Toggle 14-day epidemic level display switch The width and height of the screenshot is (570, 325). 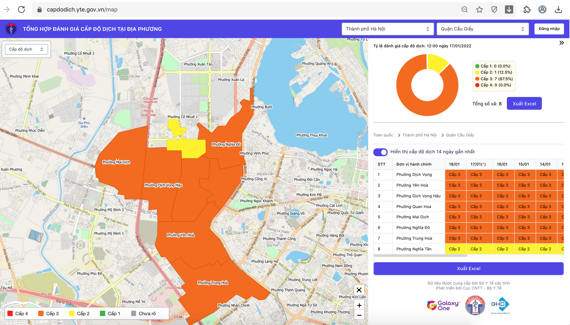pyautogui.click(x=380, y=152)
